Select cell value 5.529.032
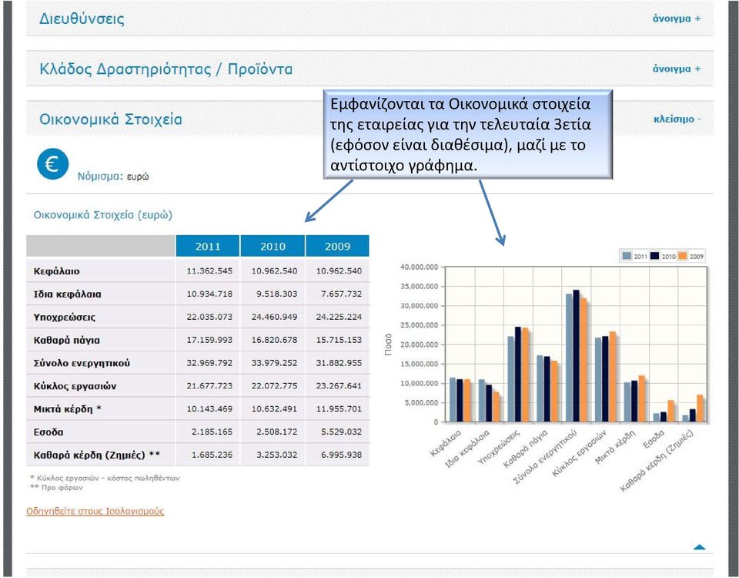Viewport: 739px width, 578px height. click(x=341, y=432)
